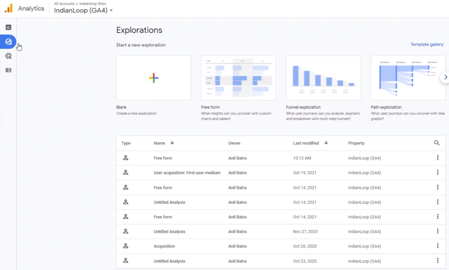Click the Google Analytics logo
The width and height of the screenshot is (449, 270).
coord(9,8)
